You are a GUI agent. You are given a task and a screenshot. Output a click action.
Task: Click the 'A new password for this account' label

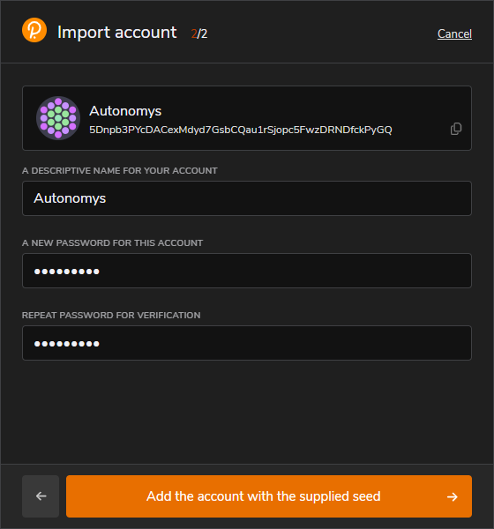pyautogui.click(x=112, y=243)
